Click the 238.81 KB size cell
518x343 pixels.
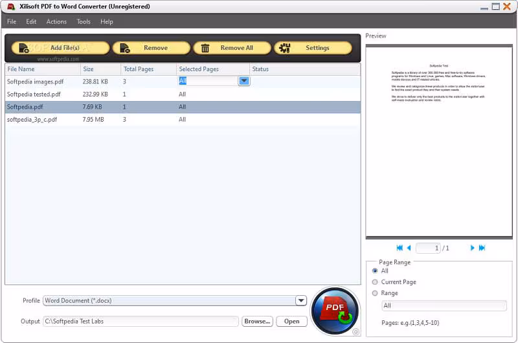tap(95, 82)
